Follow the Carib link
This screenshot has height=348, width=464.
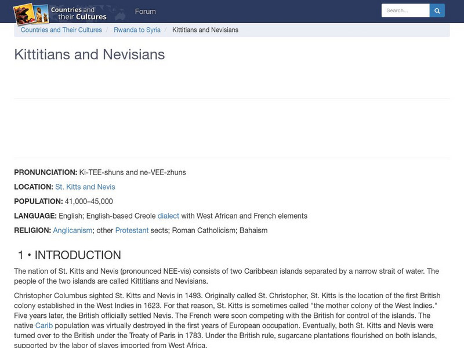44,325
